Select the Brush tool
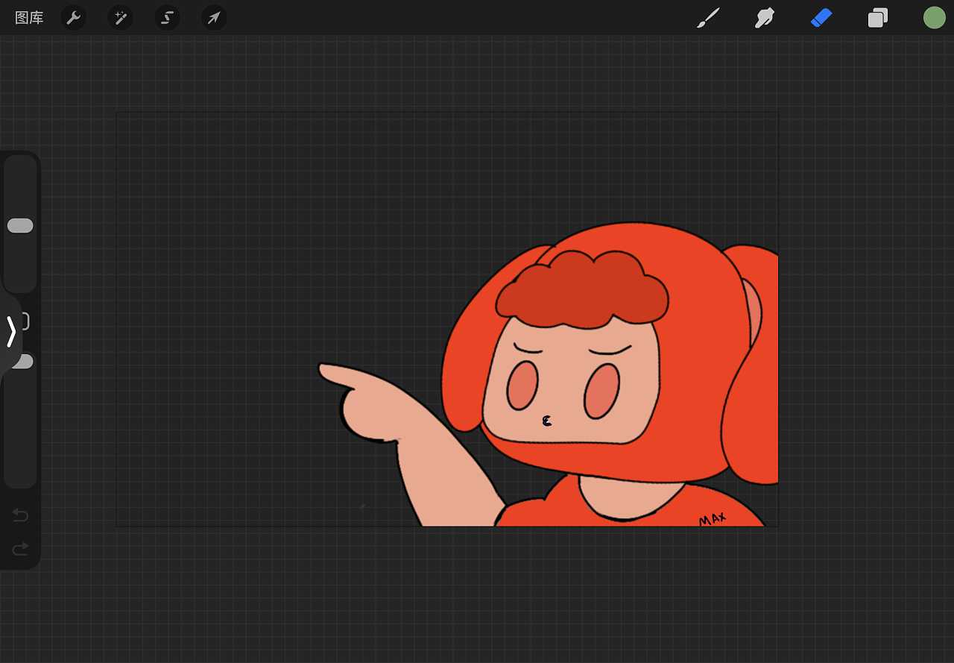The image size is (954, 663). 708,18
